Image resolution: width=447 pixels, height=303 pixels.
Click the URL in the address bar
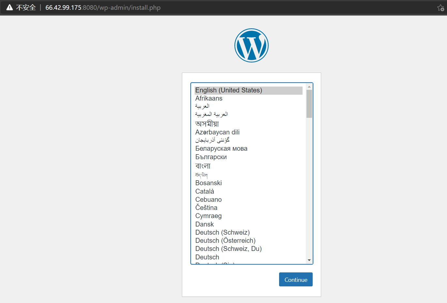(103, 7)
